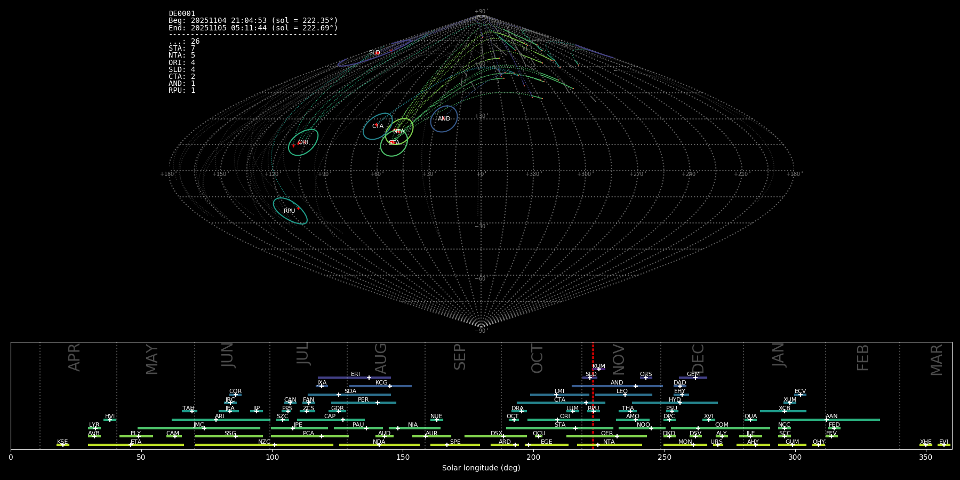Click the AND radiant circle on sky map
Viewport: 960px width, 480px height.
444,119
